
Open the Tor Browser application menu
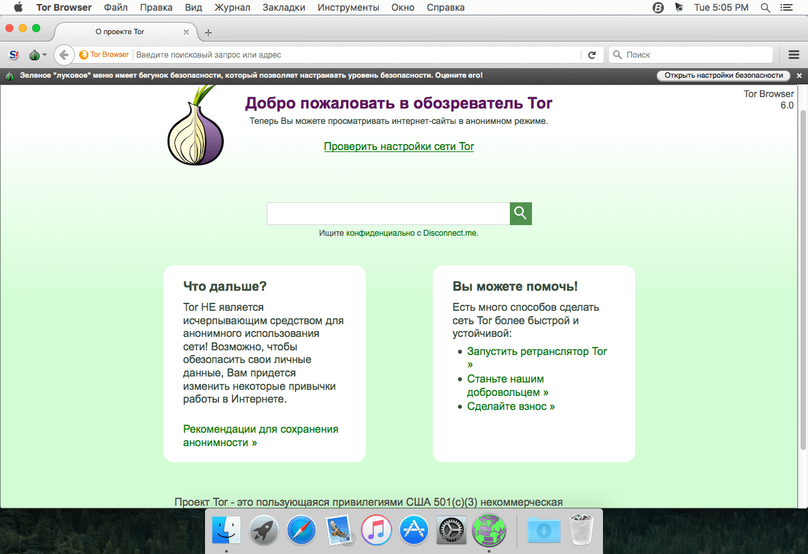[x=64, y=7]
